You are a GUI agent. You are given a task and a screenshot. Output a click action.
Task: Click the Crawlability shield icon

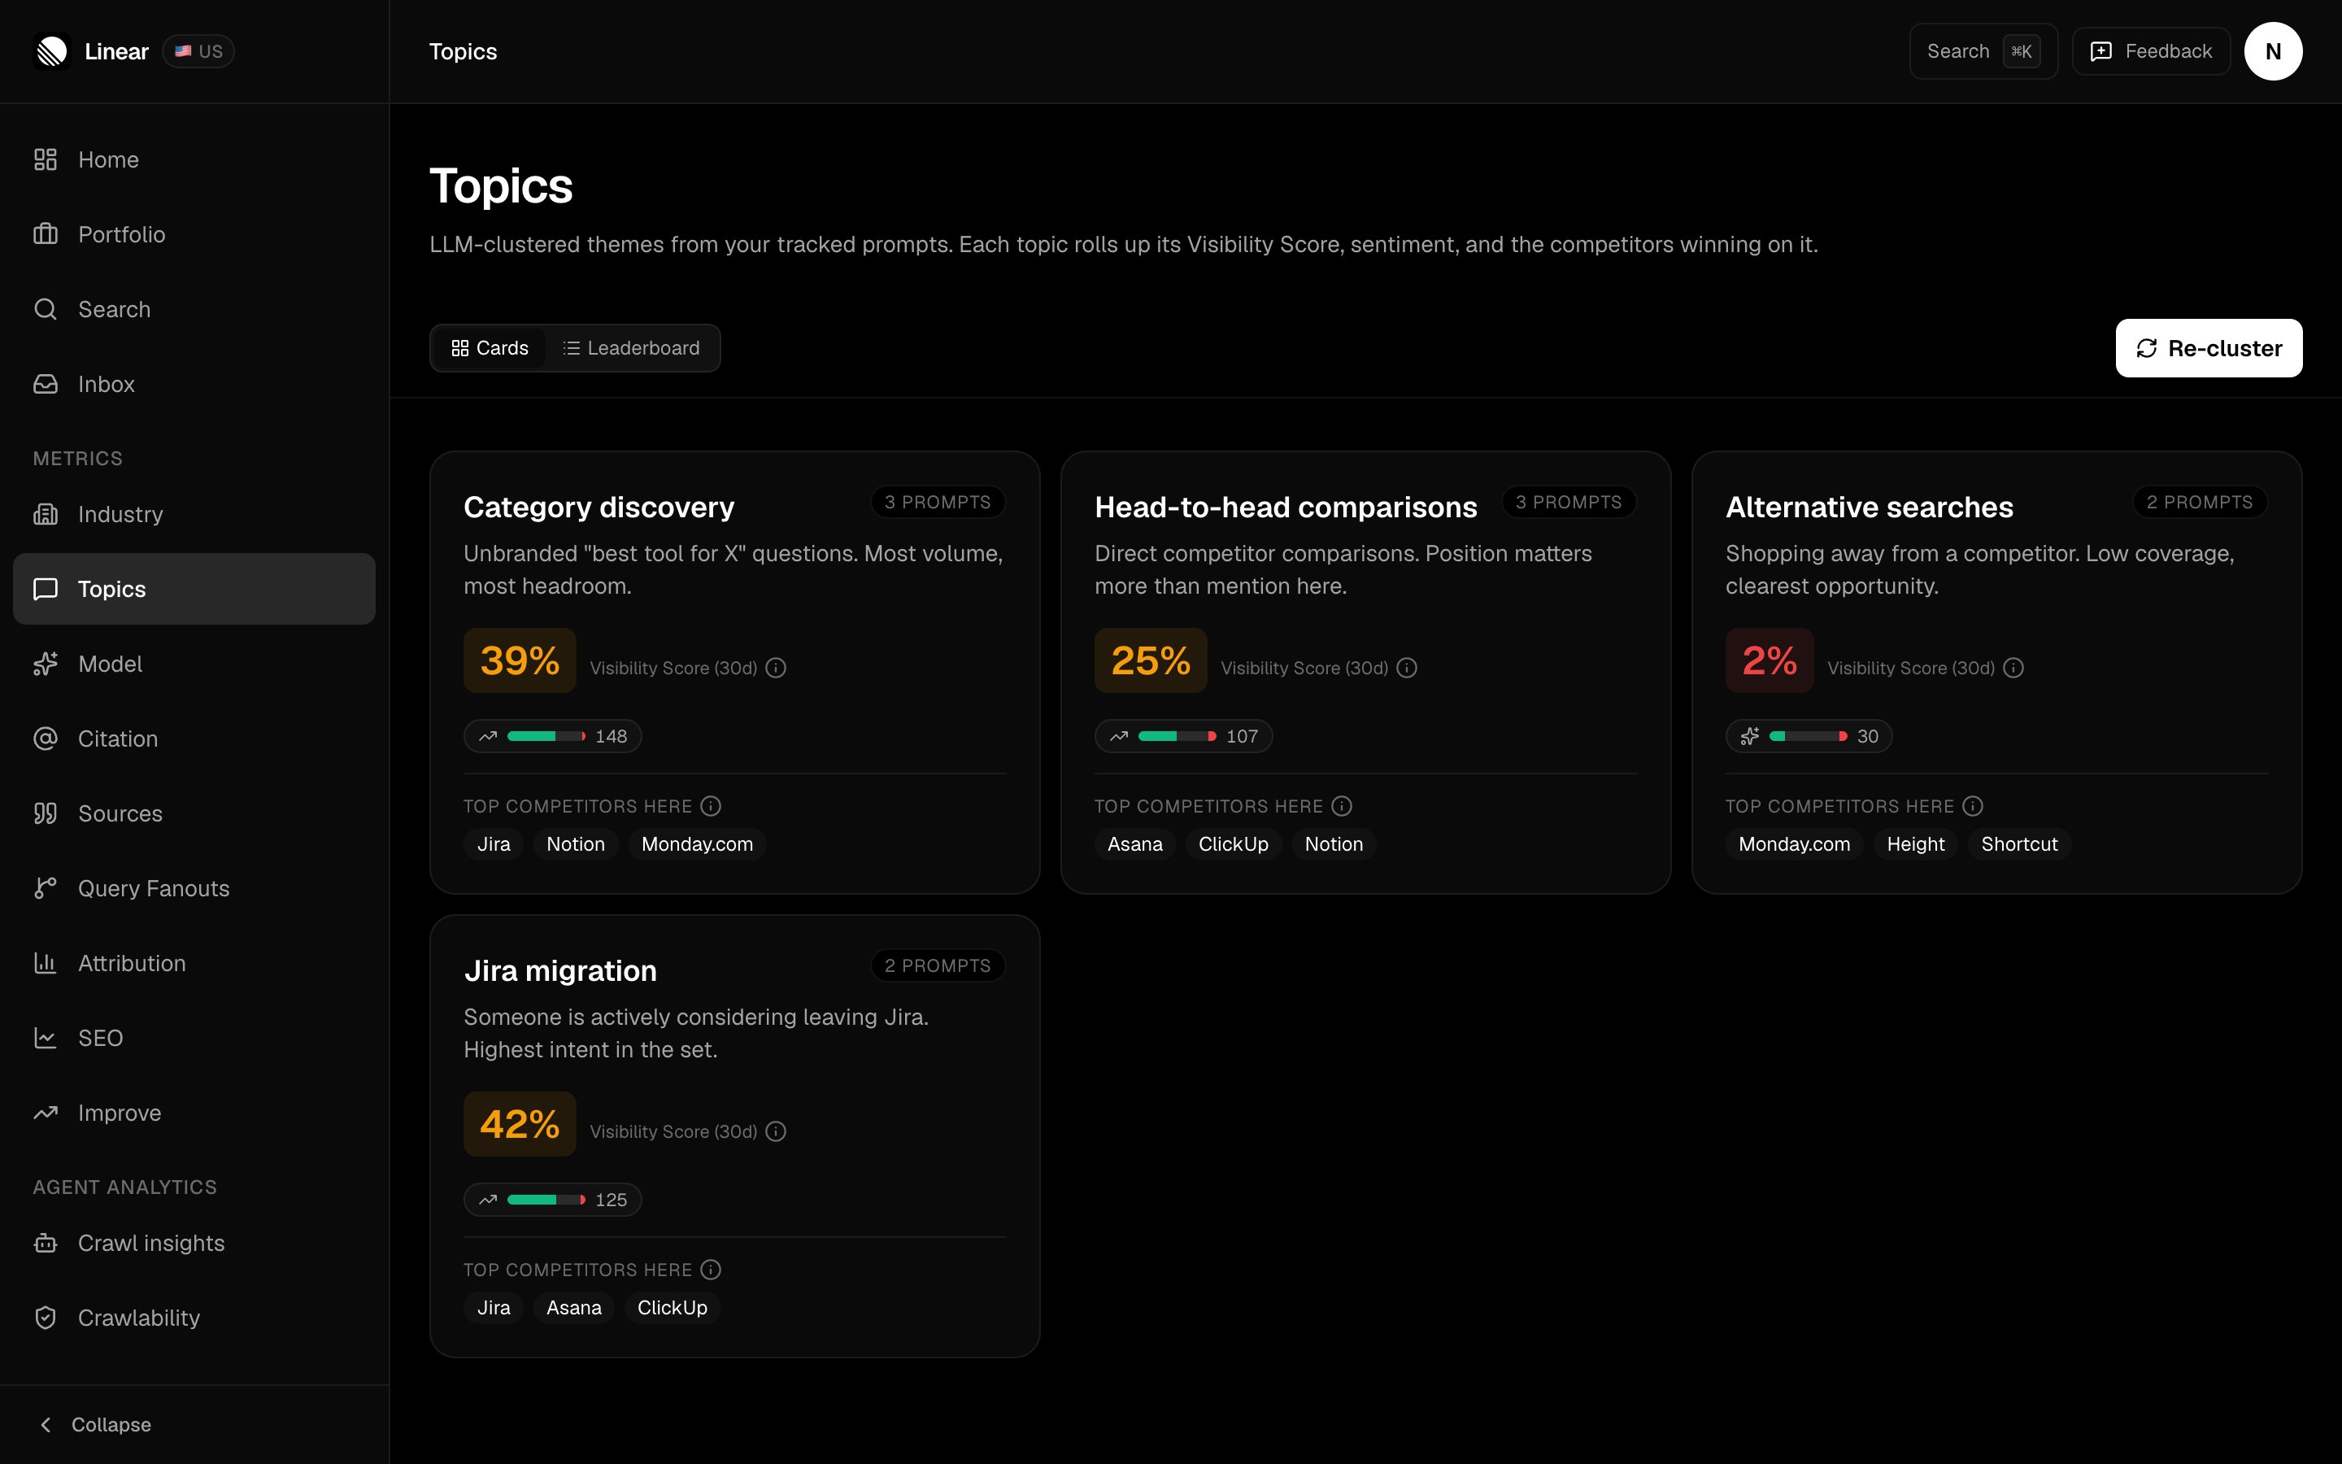[46, 1318]
